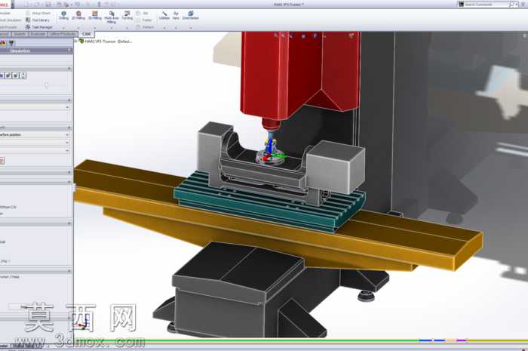Expand the 3D Milling dropdown arrow
This screenshot has width=528, height=351.
pyautogui.click(x=95, y=28)
